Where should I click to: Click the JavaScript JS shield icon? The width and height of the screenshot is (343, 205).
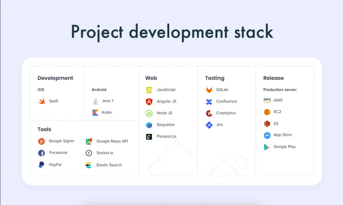(x=149, y=90)
